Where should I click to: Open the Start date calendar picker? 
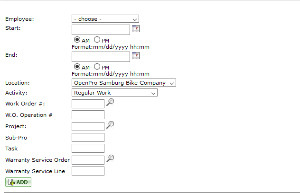coord(136,29)
